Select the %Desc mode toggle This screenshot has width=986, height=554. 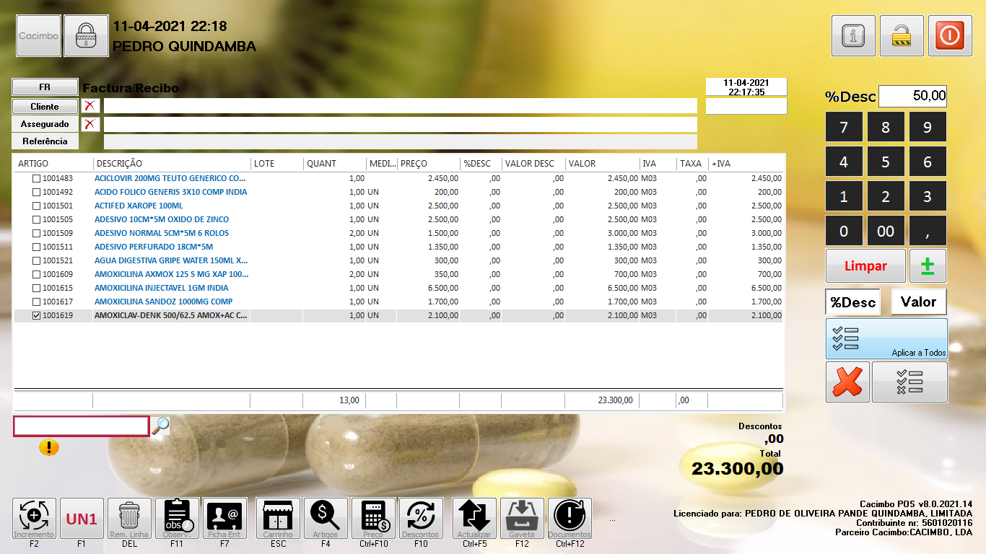852,302
